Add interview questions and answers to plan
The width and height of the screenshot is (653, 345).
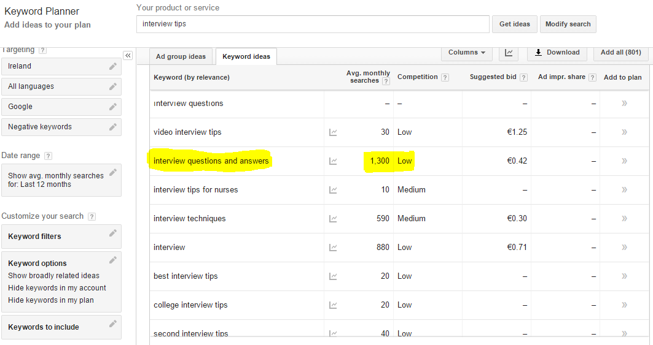click(x=624, y=161)
